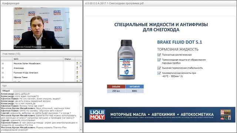Click checkmark next to 'Кинематическая вязкость' bullet

(x=159, y=73)
